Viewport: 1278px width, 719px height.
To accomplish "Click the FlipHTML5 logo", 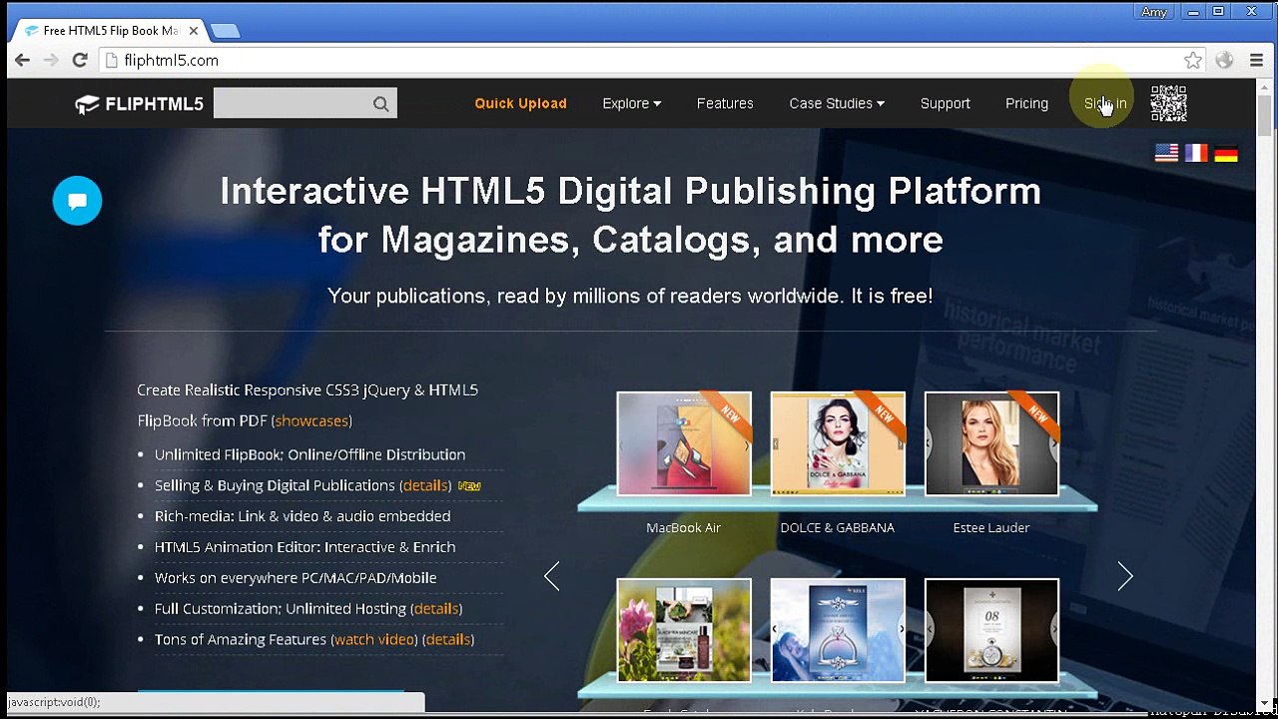I will click(x=140, y=103).
